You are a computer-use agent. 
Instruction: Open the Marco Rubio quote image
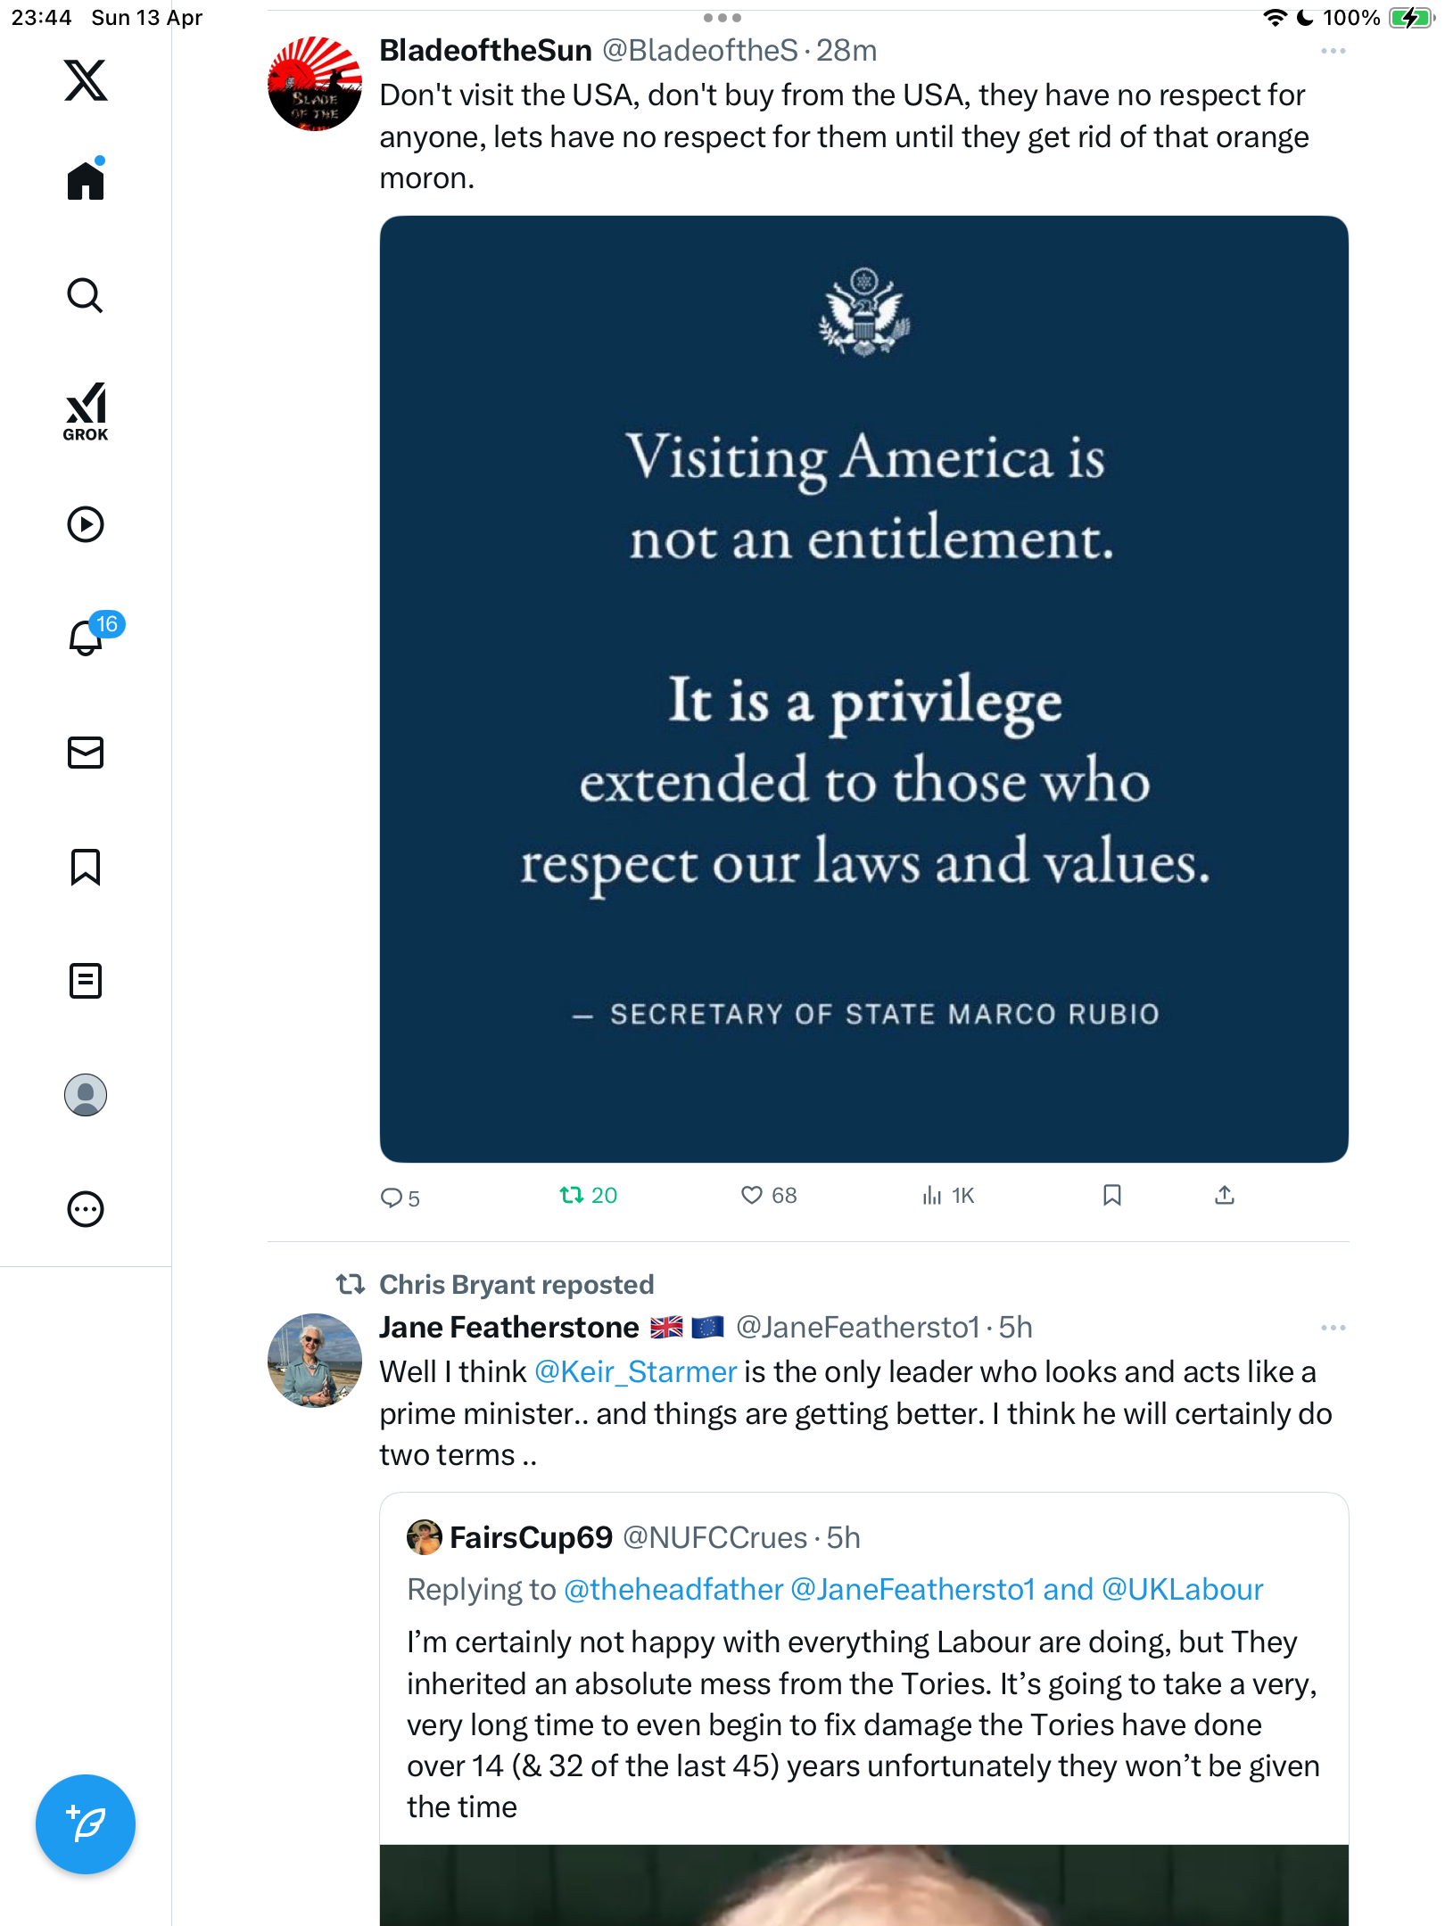[863, 688]
